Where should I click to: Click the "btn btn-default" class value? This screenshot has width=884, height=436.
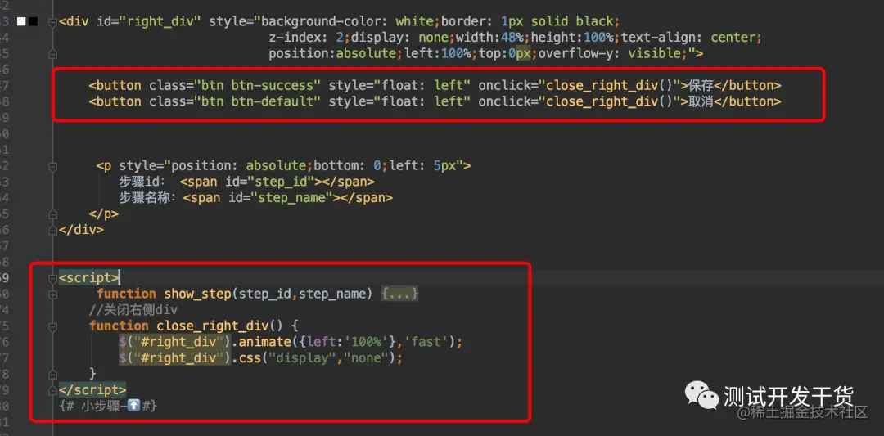tap(258, 101)
